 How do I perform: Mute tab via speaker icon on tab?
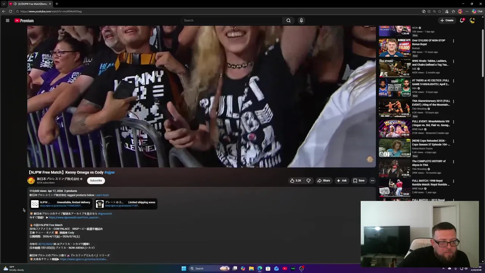(15, 4)
